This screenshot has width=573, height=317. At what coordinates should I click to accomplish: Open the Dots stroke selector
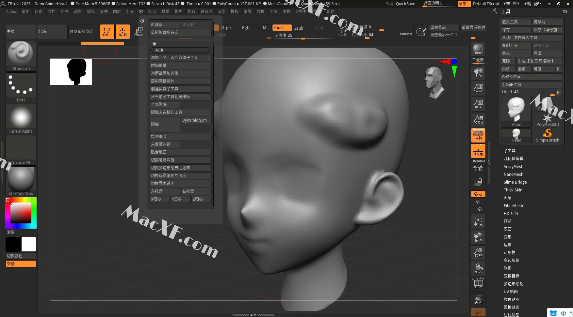tap(21, 87)
